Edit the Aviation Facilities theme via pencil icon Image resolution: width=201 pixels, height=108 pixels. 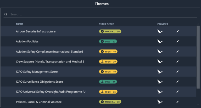coord(177,41)
